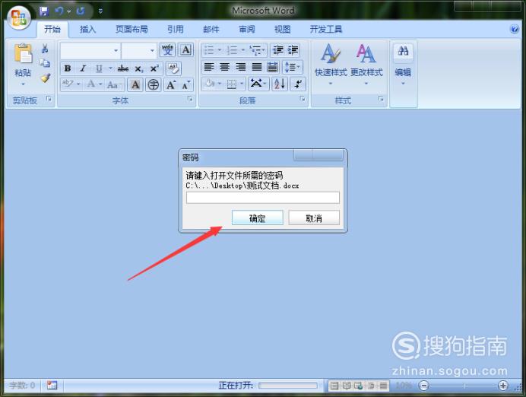The width and height of the screenshot is (526, 397).
Task: Undo last action in Quick Access toolbar
Action: [59, 11]
